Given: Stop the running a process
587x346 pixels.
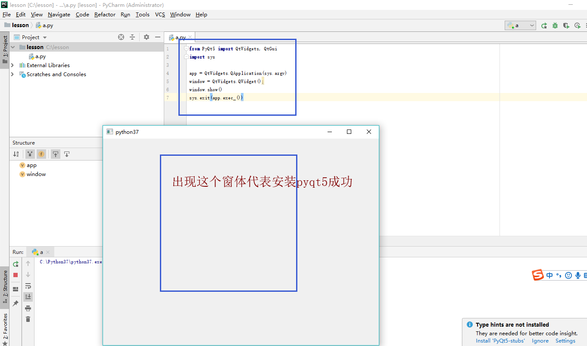Looking at the screenshot, I should tap(16, 275).
